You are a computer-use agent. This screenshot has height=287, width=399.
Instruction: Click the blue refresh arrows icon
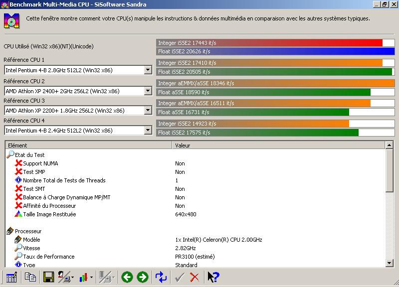[x=161, y=277]
